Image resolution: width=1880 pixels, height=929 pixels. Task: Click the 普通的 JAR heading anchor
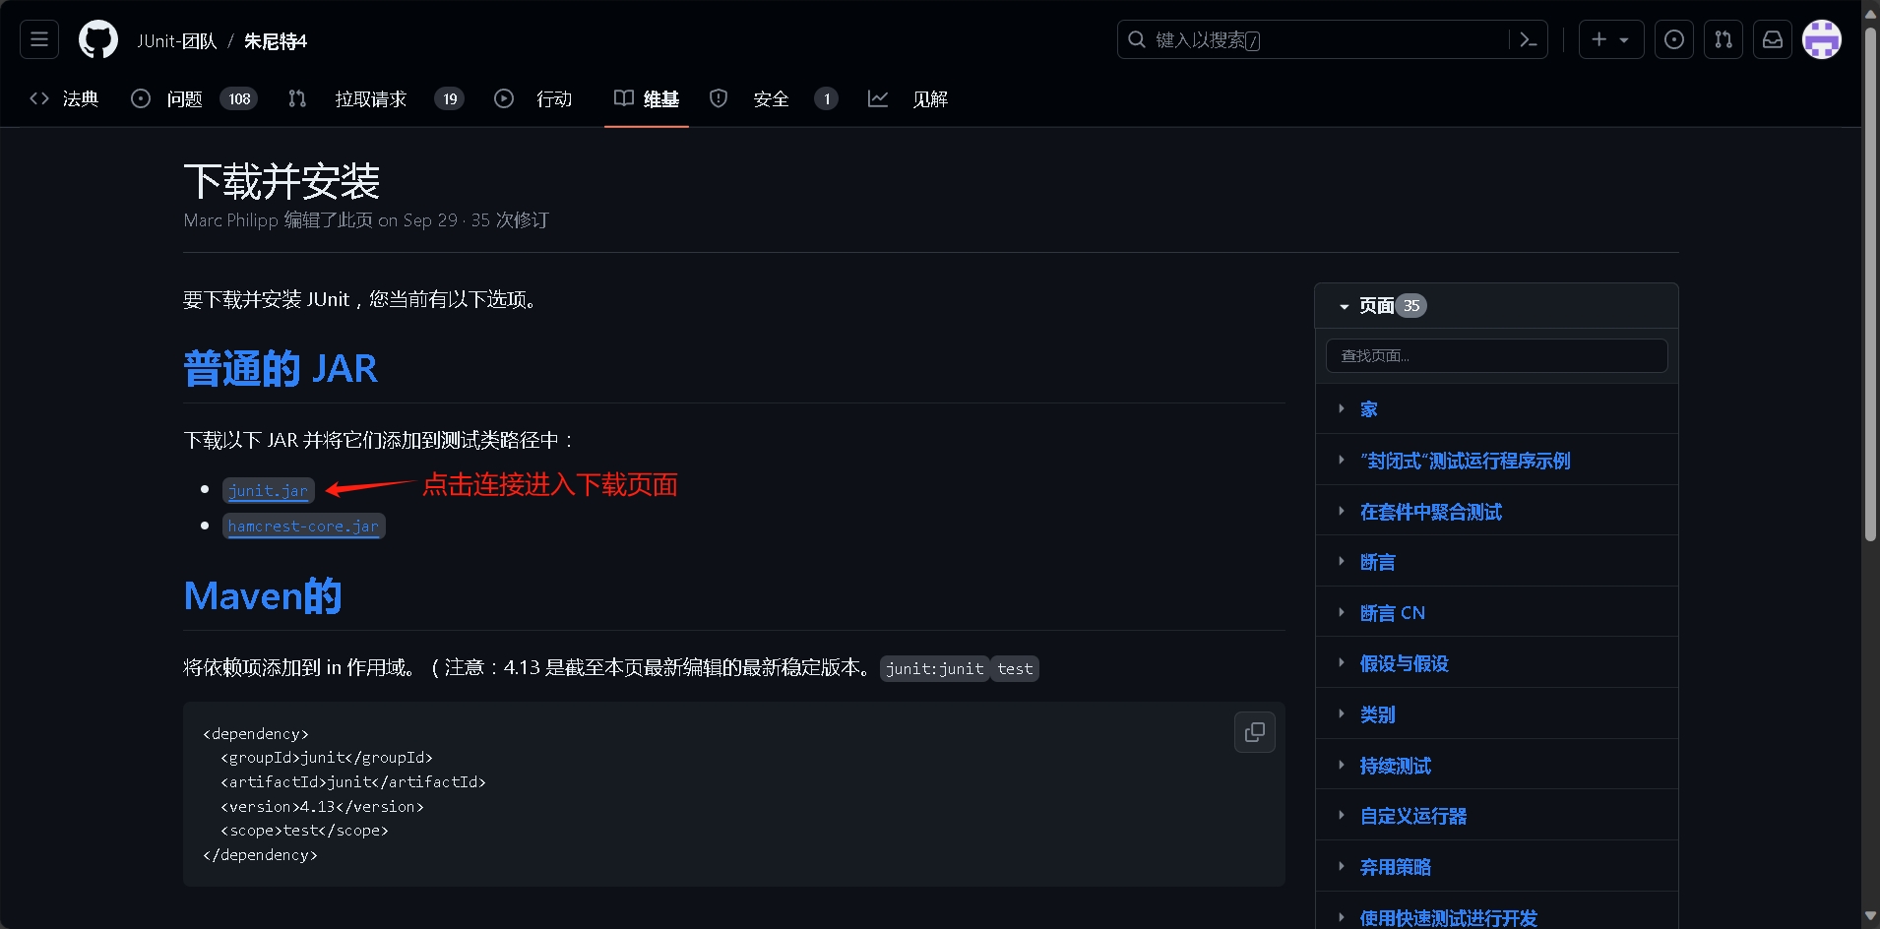281,369
